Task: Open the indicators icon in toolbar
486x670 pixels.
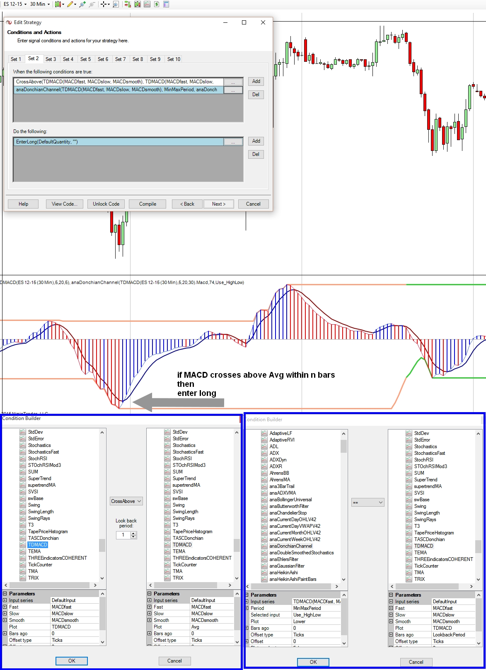Action: 147,4
